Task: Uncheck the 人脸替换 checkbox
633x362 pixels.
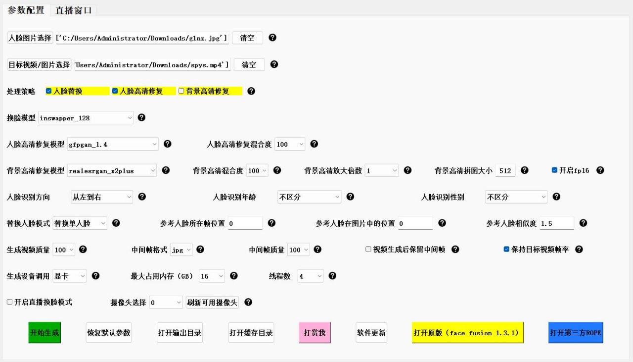Action: (49, 91)
